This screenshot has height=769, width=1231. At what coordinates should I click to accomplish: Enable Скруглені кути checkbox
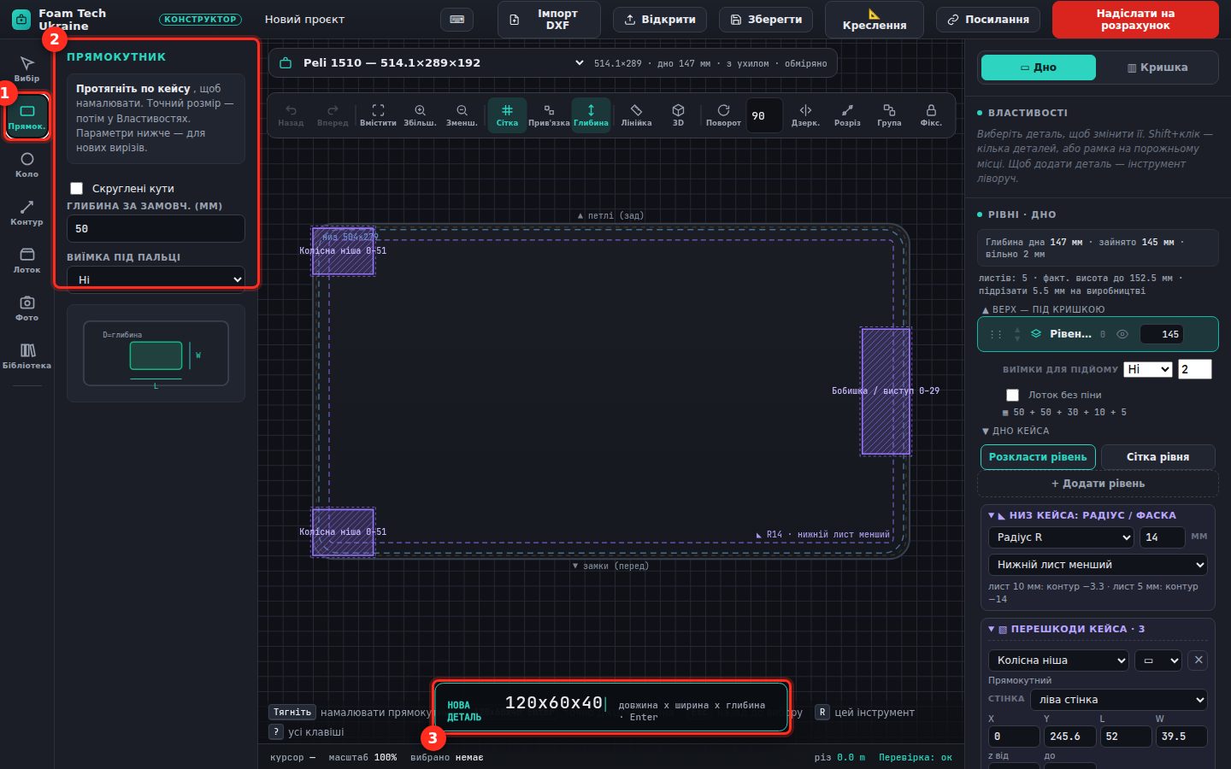click(77, 188)
